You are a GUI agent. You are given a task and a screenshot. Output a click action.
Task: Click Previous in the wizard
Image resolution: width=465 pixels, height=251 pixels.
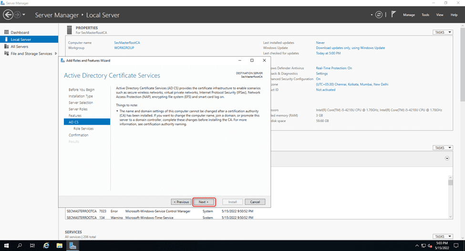click(181, 202)
